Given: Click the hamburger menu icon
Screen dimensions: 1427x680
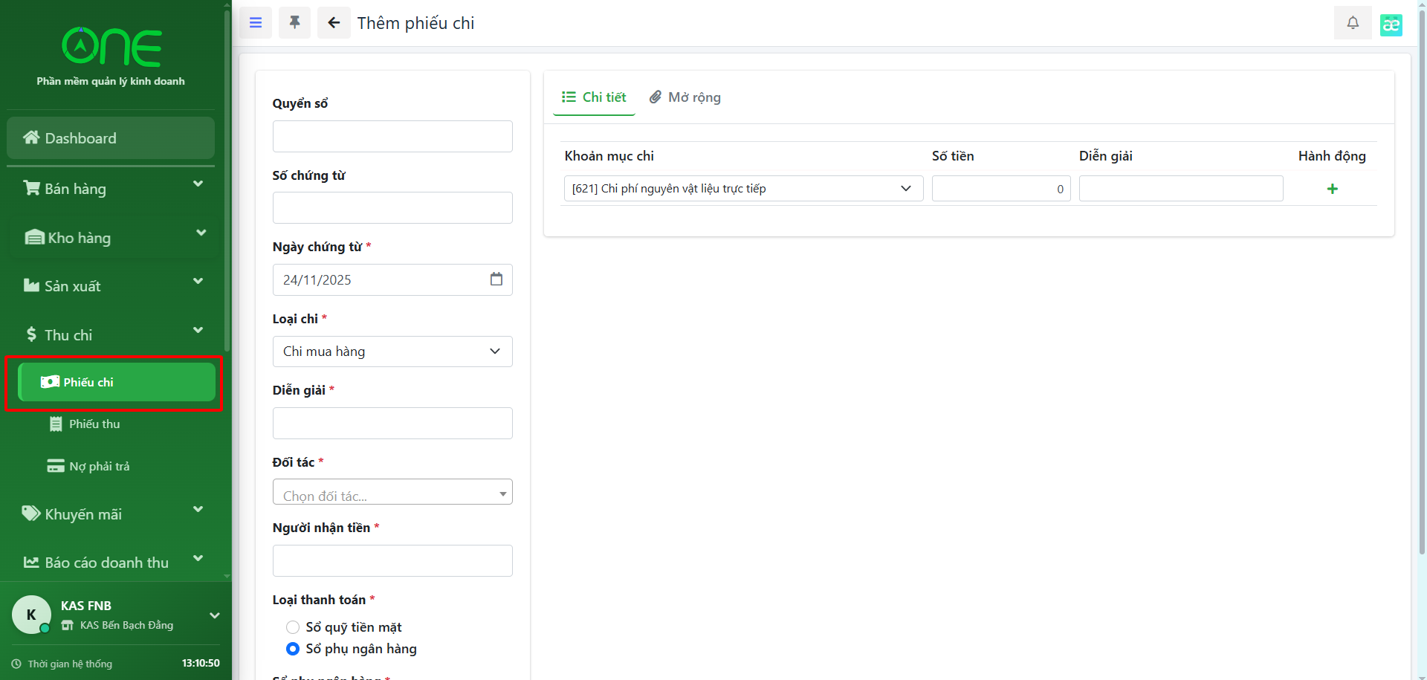Looking at the screenshot, I should click(256, 23).
